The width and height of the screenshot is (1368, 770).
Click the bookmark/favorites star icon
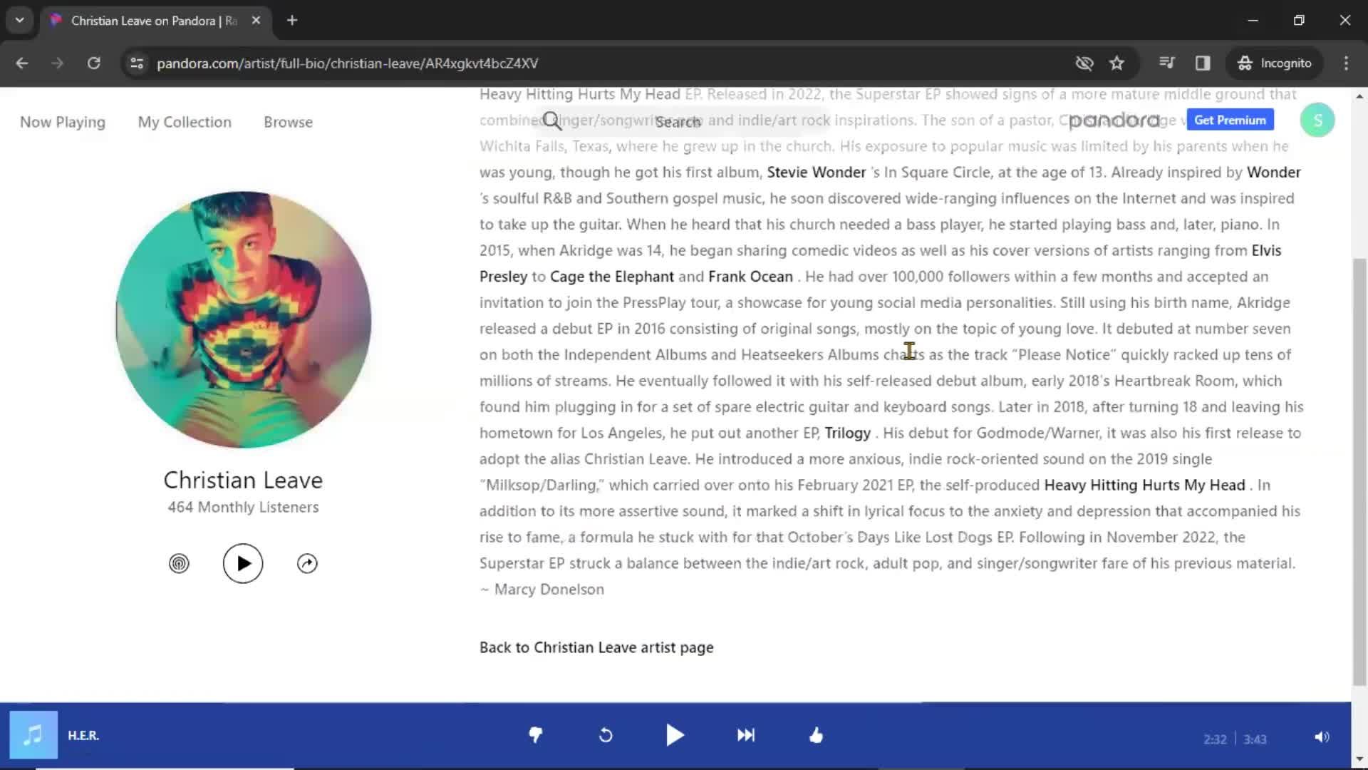(x=1116, y=63)
